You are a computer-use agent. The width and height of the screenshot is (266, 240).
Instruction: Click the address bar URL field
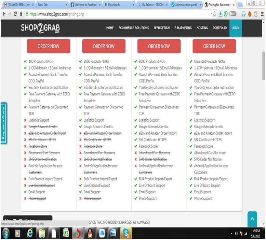(119, 14)
